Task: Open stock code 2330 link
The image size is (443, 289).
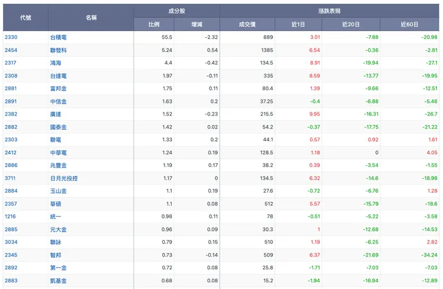Action: pyautogui.click(x=11, y=37)
